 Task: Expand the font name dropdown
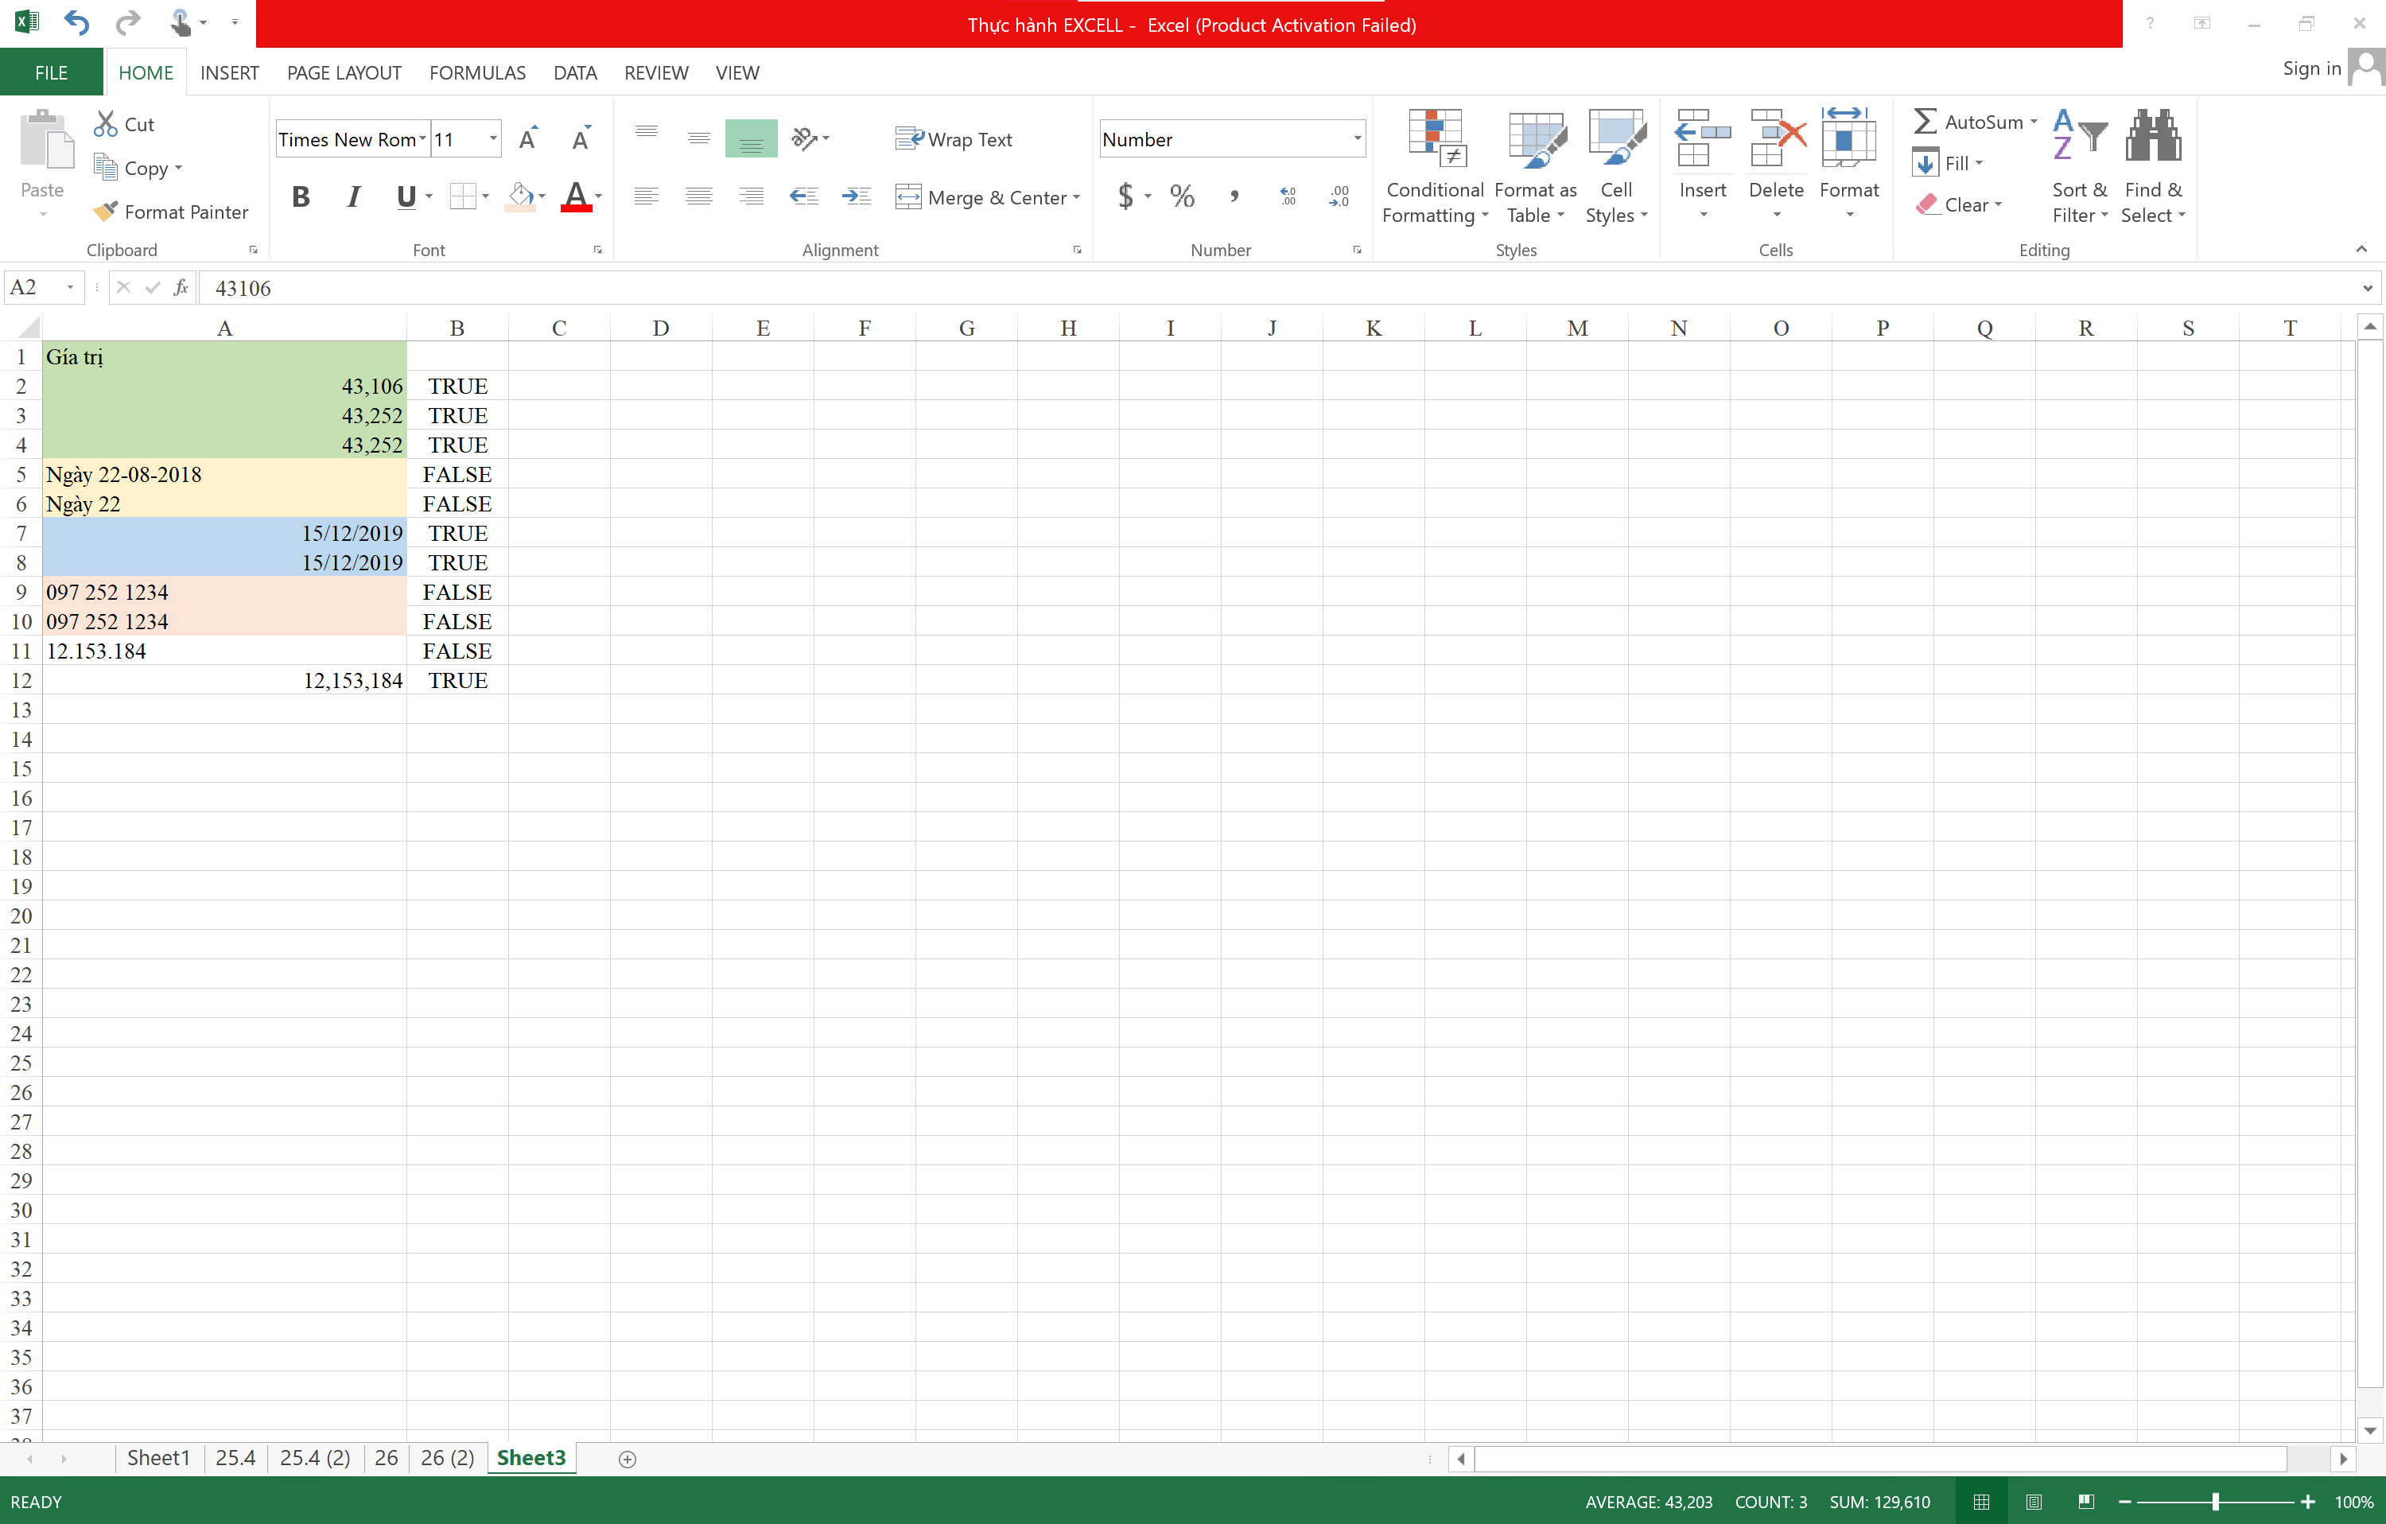click(423, 138)
